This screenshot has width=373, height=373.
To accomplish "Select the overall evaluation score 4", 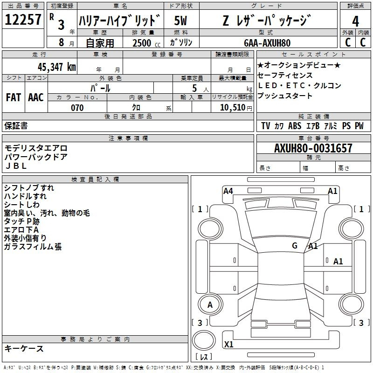I will point(355,21).
